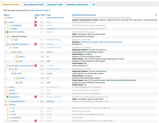Collapse the type node under identifier:uniquememberid
159x123 pixels.
coord(10,69)
